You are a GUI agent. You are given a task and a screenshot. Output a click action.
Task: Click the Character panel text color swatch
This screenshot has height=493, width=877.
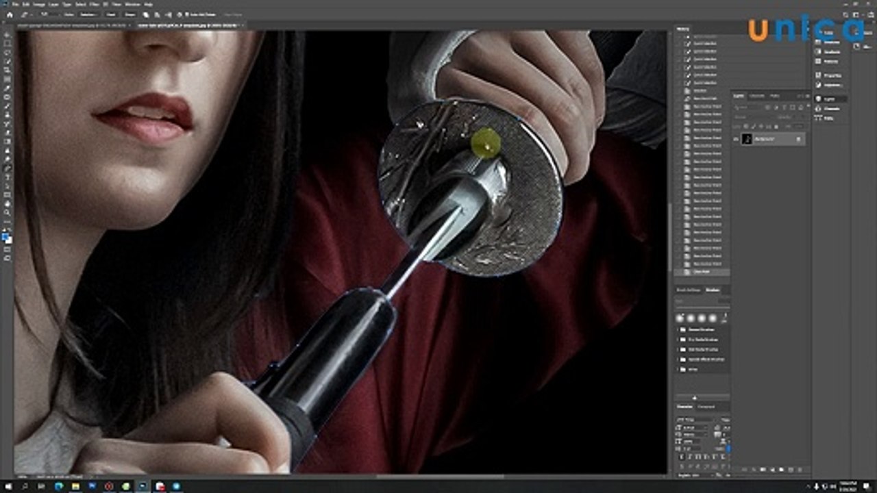pos(728,448)
